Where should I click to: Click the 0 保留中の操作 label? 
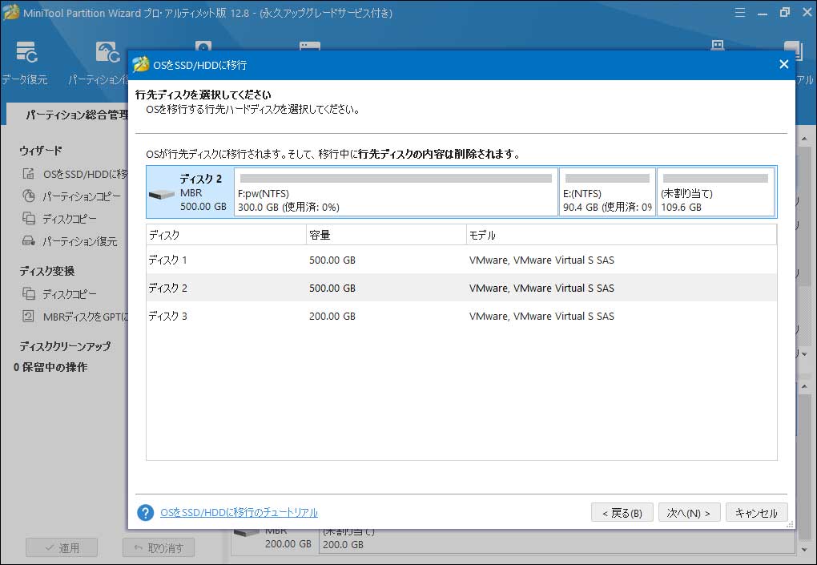click(x=50, y=368)
